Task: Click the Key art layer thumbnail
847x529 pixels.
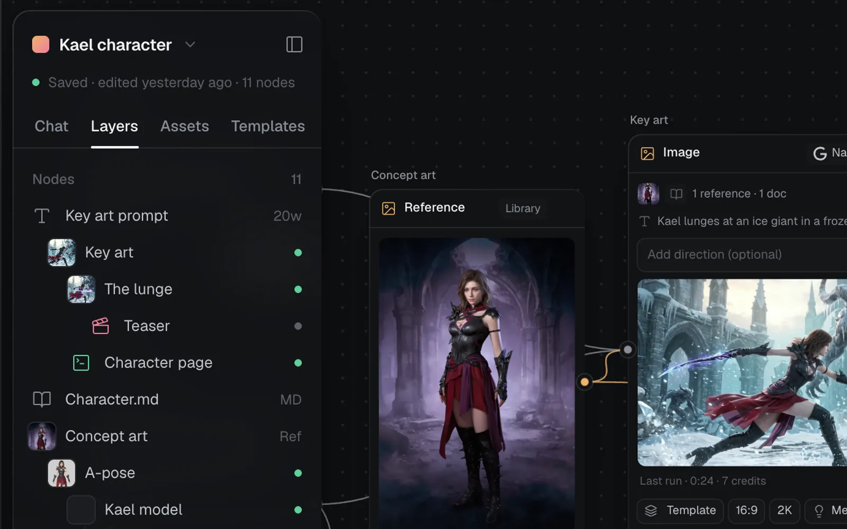Action: click(61, 252)
